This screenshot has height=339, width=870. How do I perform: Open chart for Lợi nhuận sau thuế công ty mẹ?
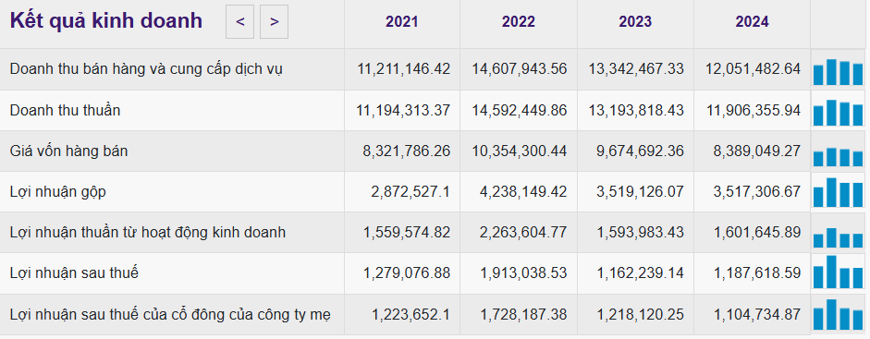[838, 315]
